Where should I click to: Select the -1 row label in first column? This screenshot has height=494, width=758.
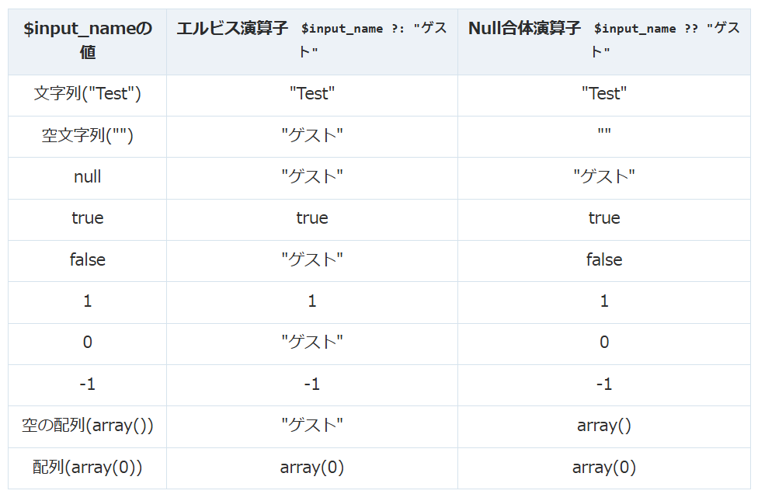coord(87,384)
